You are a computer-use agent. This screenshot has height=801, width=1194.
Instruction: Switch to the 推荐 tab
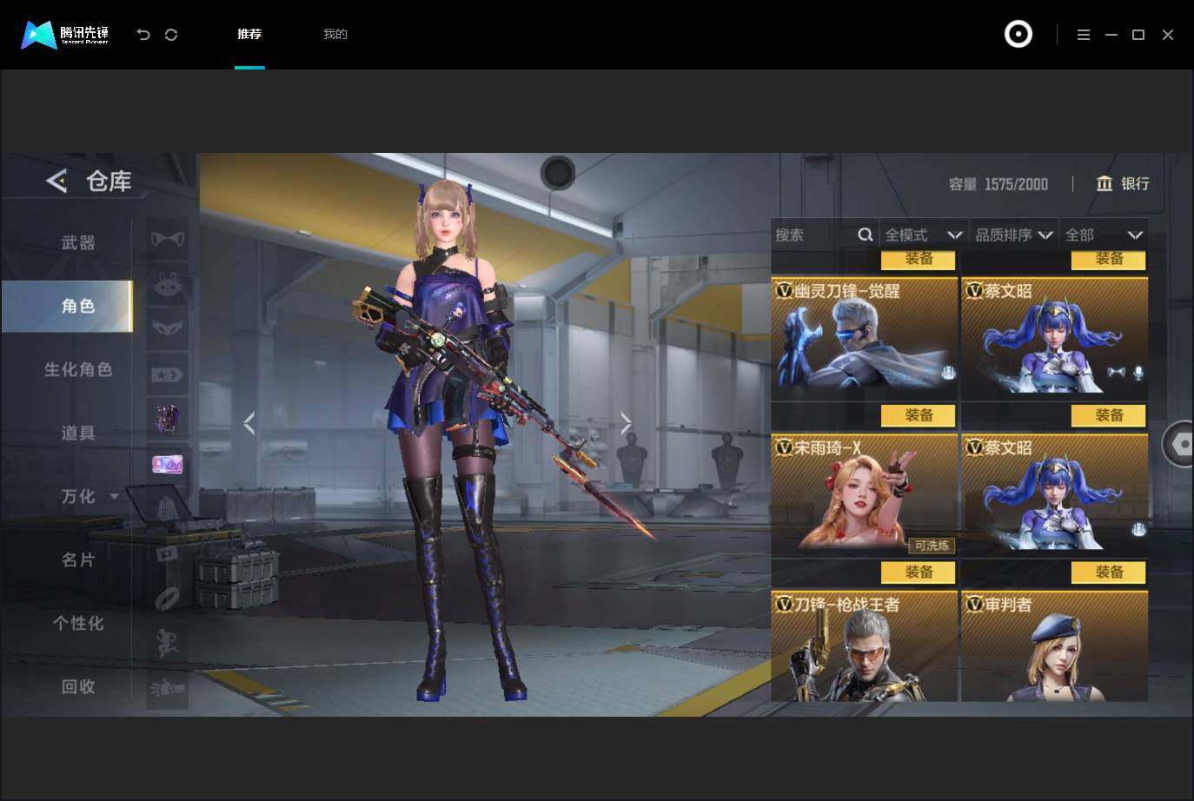pyautogui.click(x=249, y=34)
